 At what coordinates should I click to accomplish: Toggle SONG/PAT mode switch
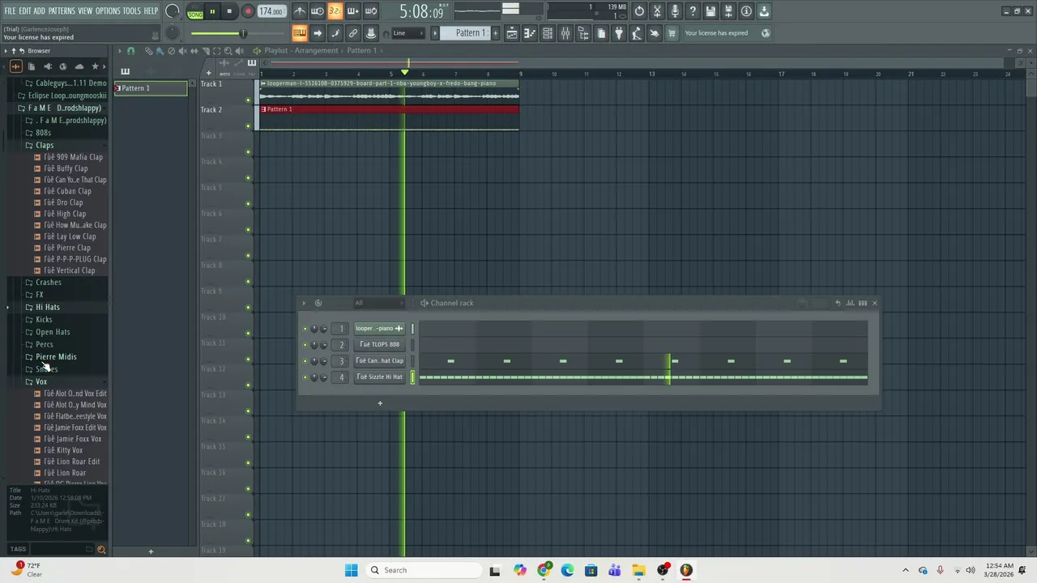[x=195, y=11]
